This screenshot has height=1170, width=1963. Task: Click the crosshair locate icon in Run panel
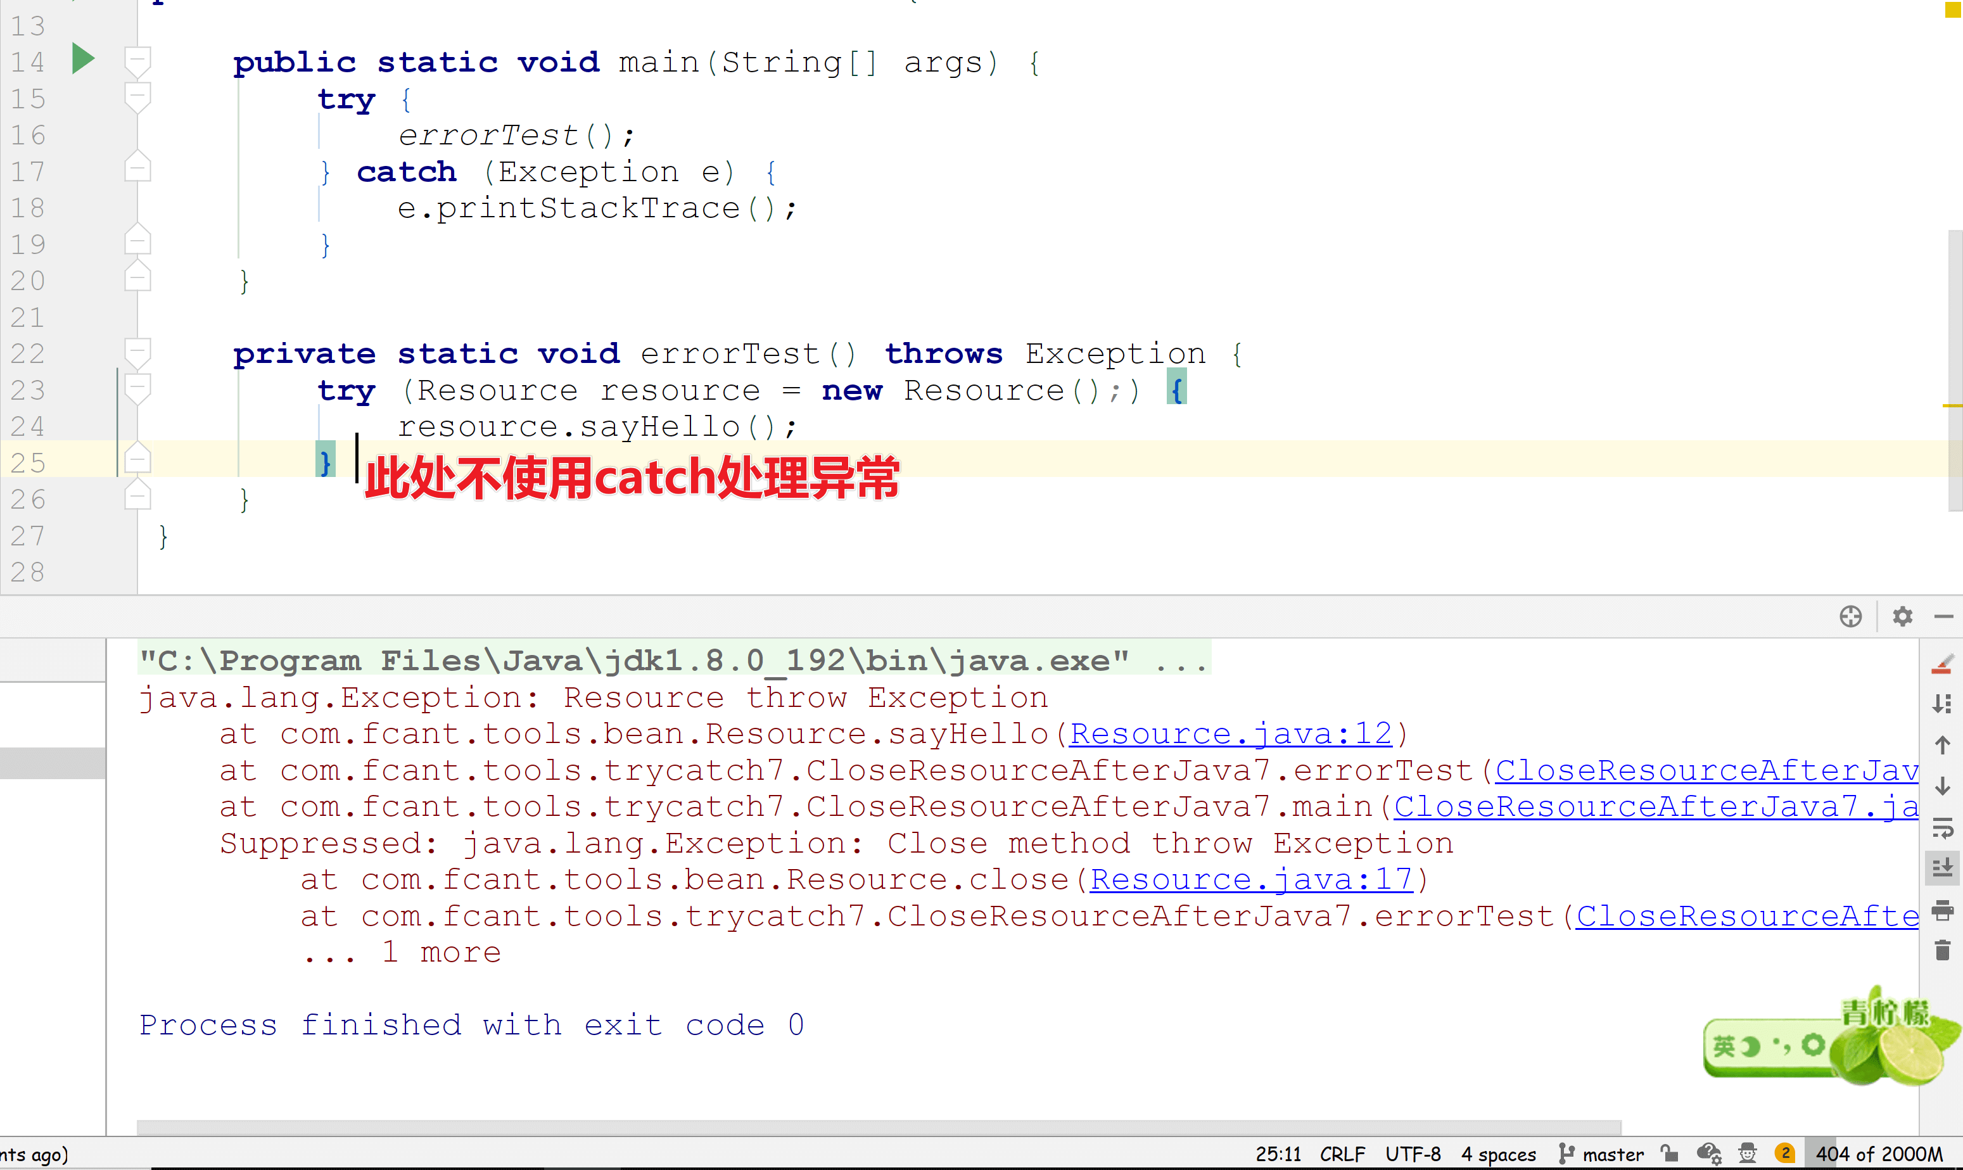1850,616
